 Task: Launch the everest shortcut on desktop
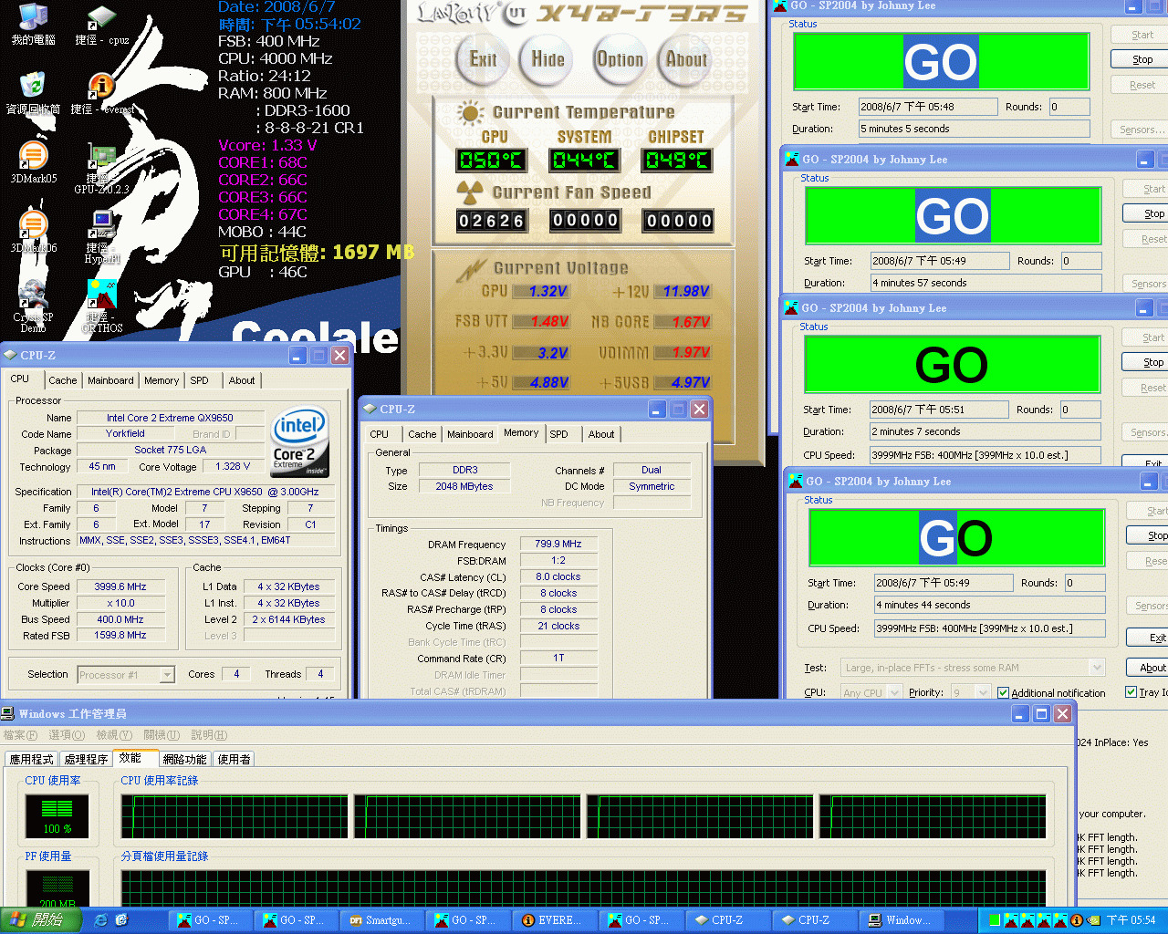(x=101, y=93)
